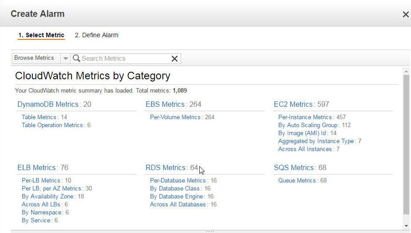Click the magnifier icon in Search Metrics
This screenshot has height=233, width=411.
tap(76, 58)
